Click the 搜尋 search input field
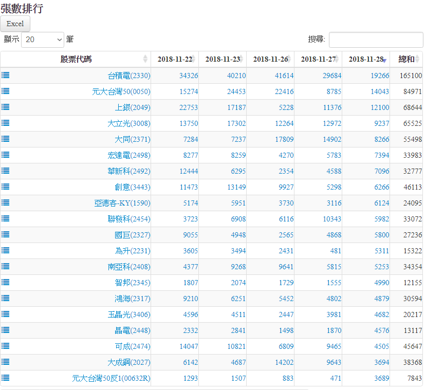425x390 pixels. click(376, 40)
